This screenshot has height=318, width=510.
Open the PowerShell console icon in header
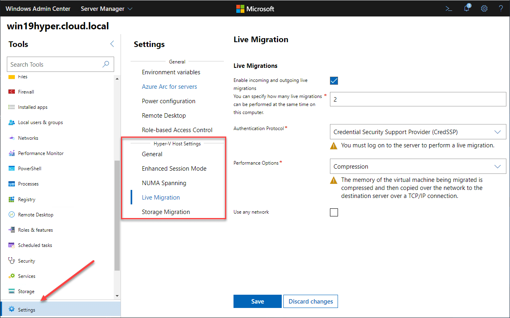coord(449,8)
